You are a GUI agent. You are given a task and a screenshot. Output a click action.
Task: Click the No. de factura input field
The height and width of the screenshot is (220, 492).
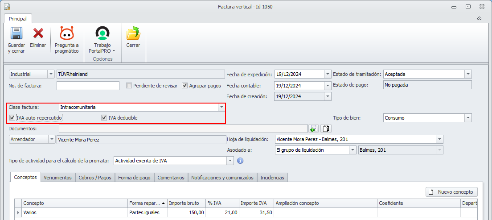coord(88,86)
